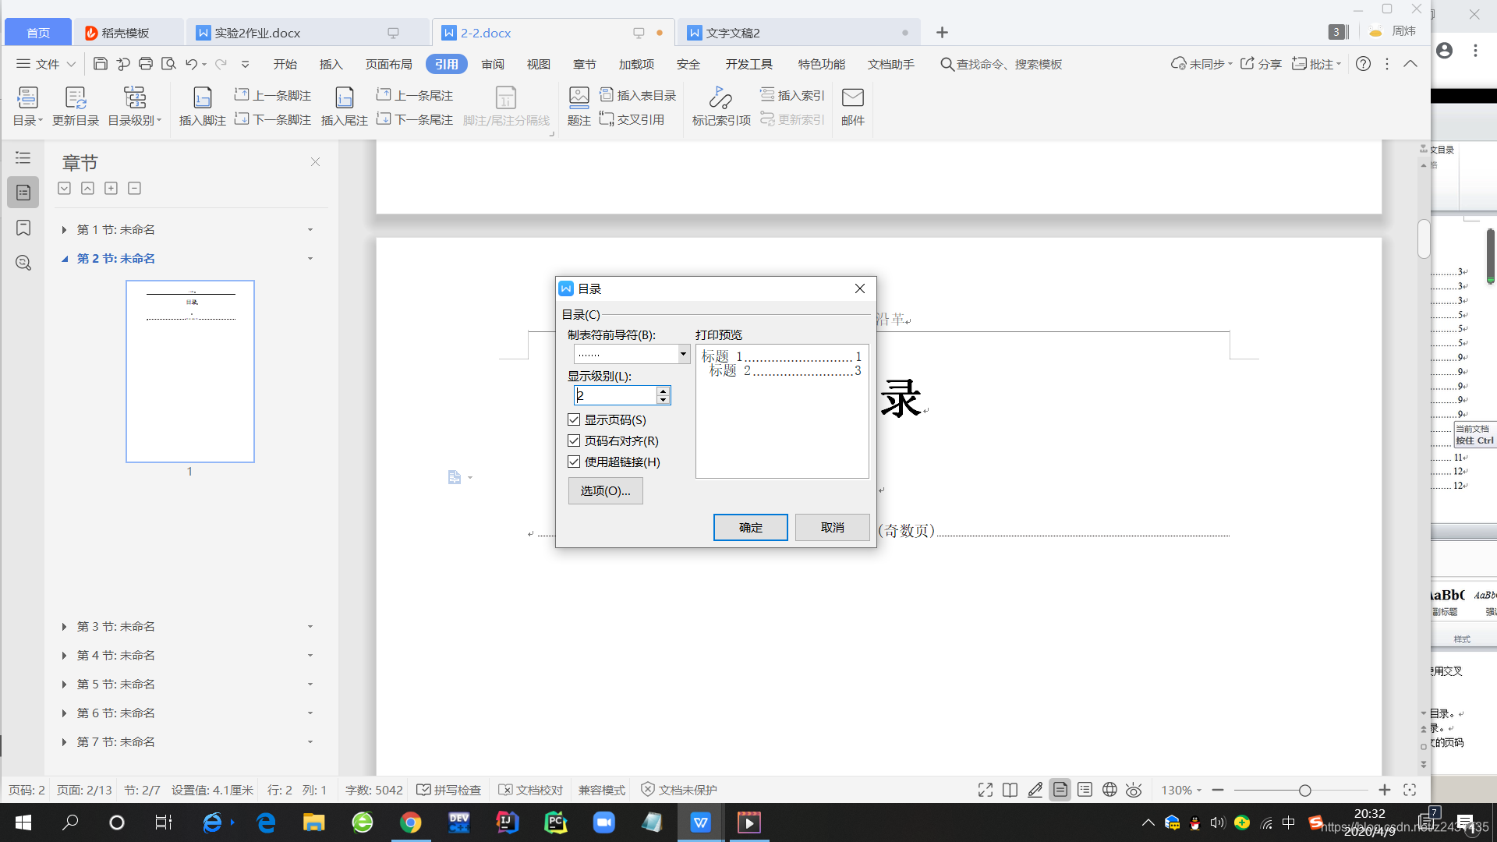Switch to the 审阅 ribbon tab
The width and height of the screenshot is (1497, 842).
(492, 64)
